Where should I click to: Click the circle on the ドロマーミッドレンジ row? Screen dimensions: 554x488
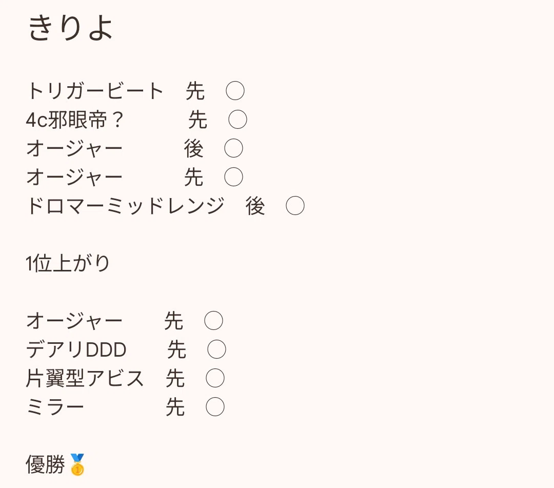point(295,206)
